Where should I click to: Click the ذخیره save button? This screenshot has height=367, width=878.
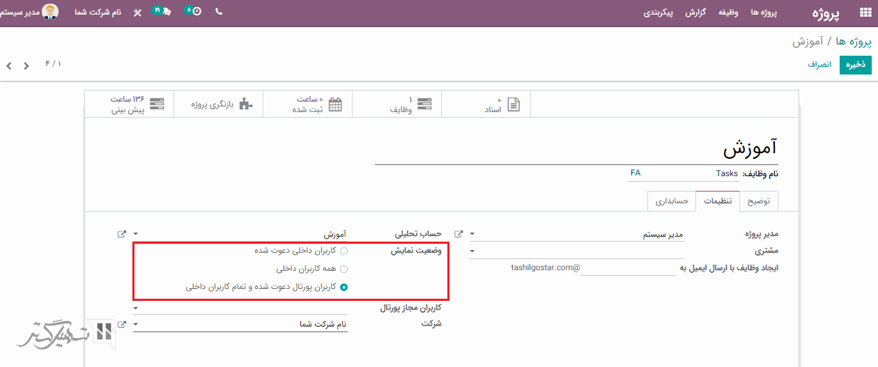tap(855, 64)
